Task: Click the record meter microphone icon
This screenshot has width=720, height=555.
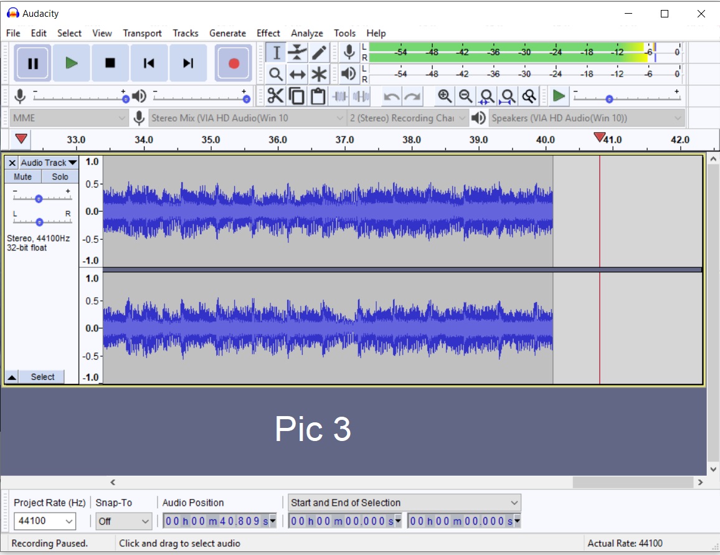Action: tap(349, 53)
